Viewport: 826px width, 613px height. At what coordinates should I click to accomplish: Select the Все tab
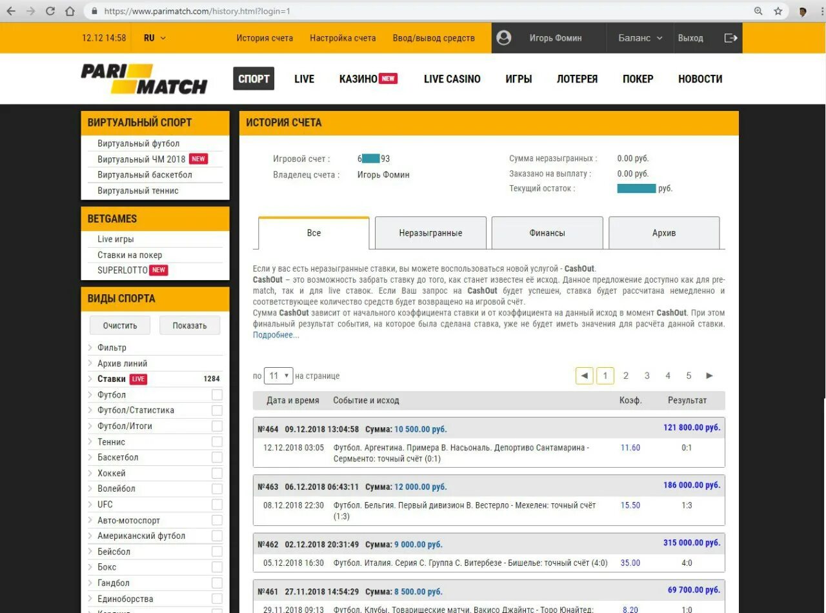tap(314, 233)
